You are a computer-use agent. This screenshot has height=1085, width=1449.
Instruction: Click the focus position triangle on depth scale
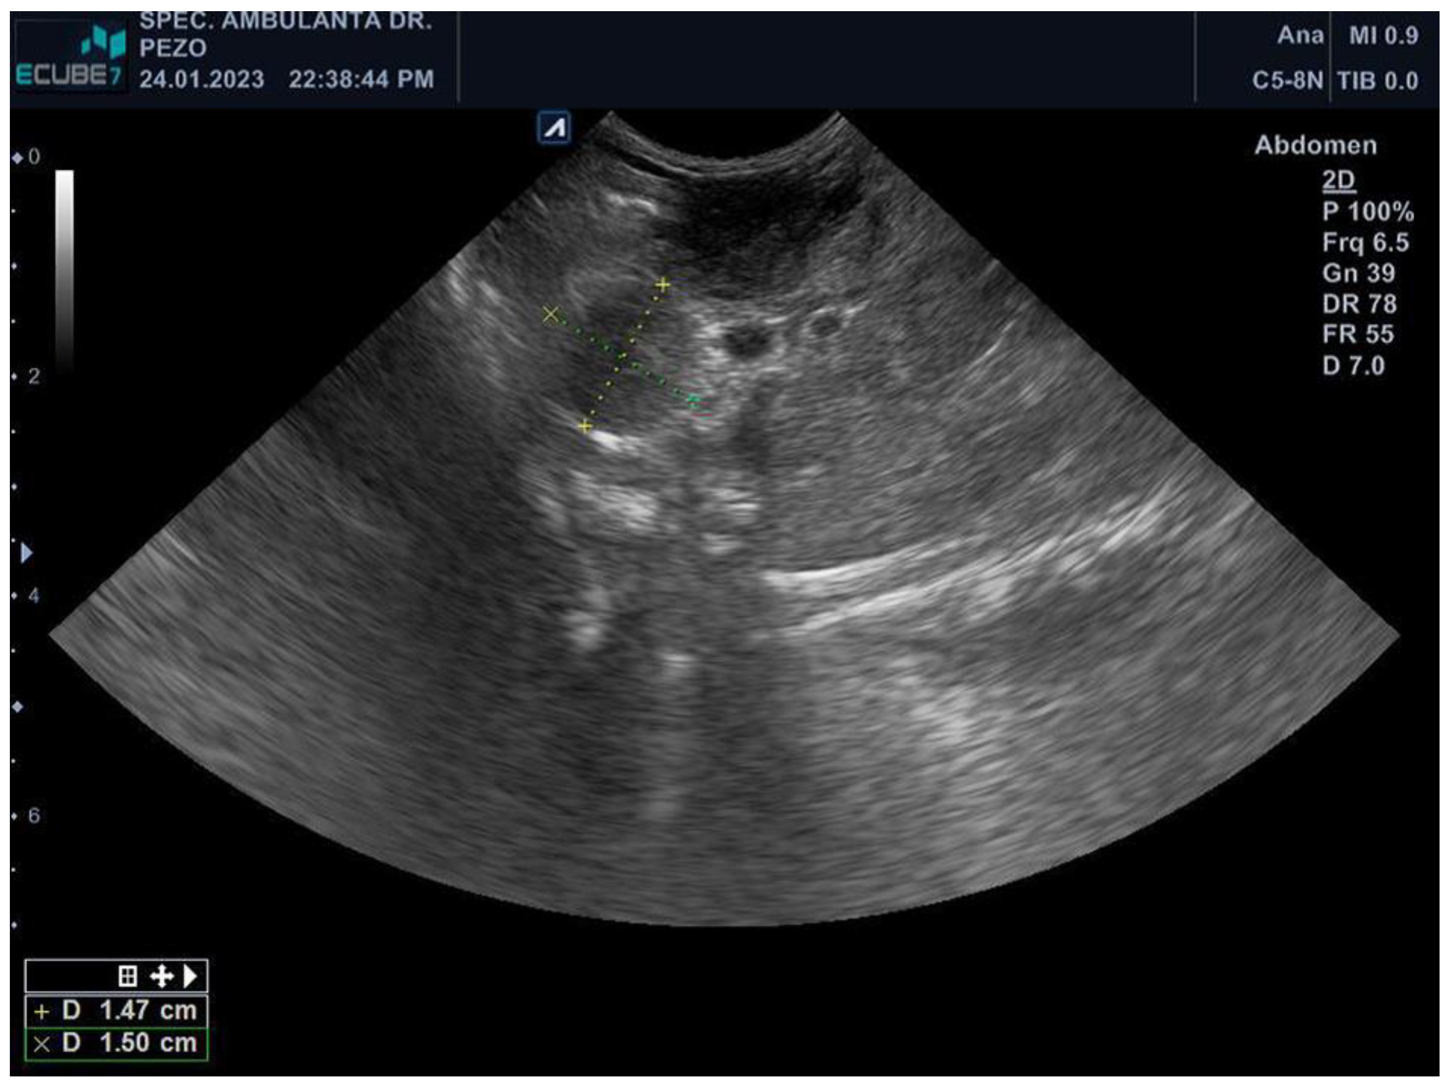tap(26, 553)
